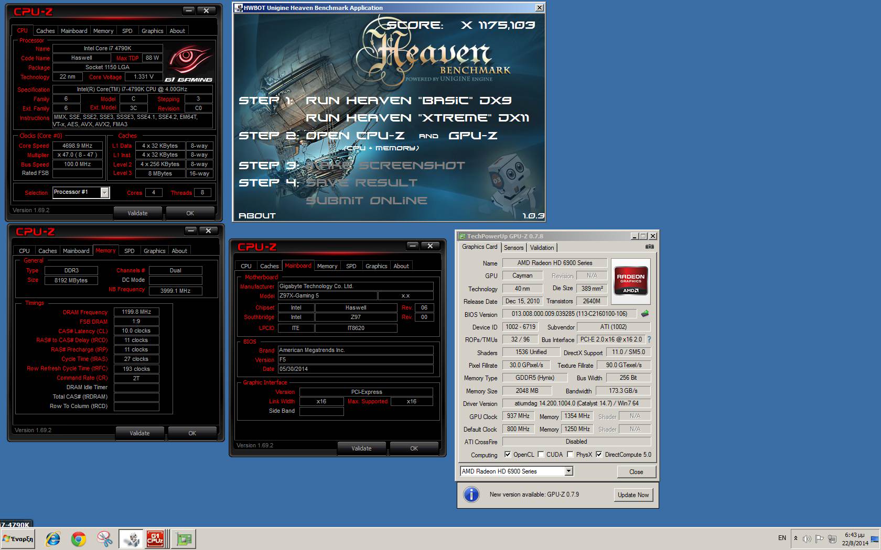Click the GPU-Z link in Heaven step 2
Screen dimensions: 881x550
pos(473,136)
